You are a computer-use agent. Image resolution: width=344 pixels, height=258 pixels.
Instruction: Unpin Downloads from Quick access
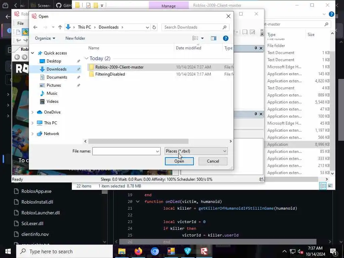78,69
